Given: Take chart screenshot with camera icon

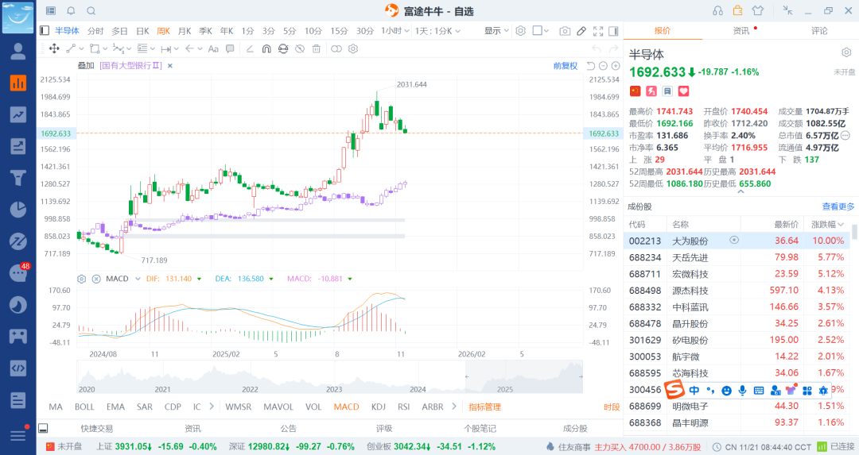Looking at the screenshot, I should coord(565,31).
